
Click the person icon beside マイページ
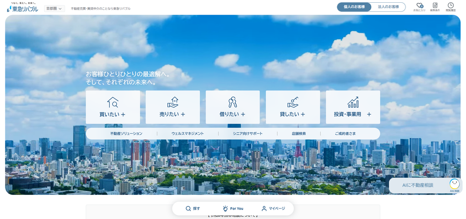pyautogui.click(x=264, y=209)
